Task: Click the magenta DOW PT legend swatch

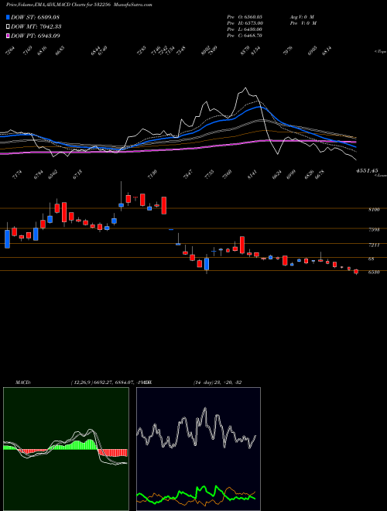Action: point(8,36)
